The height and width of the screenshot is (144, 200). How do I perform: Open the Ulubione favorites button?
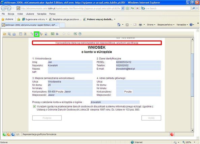(x=7, y=19)
